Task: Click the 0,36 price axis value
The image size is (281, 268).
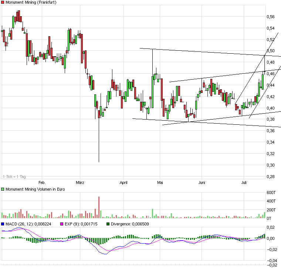Action: click(x=271, y=131)
